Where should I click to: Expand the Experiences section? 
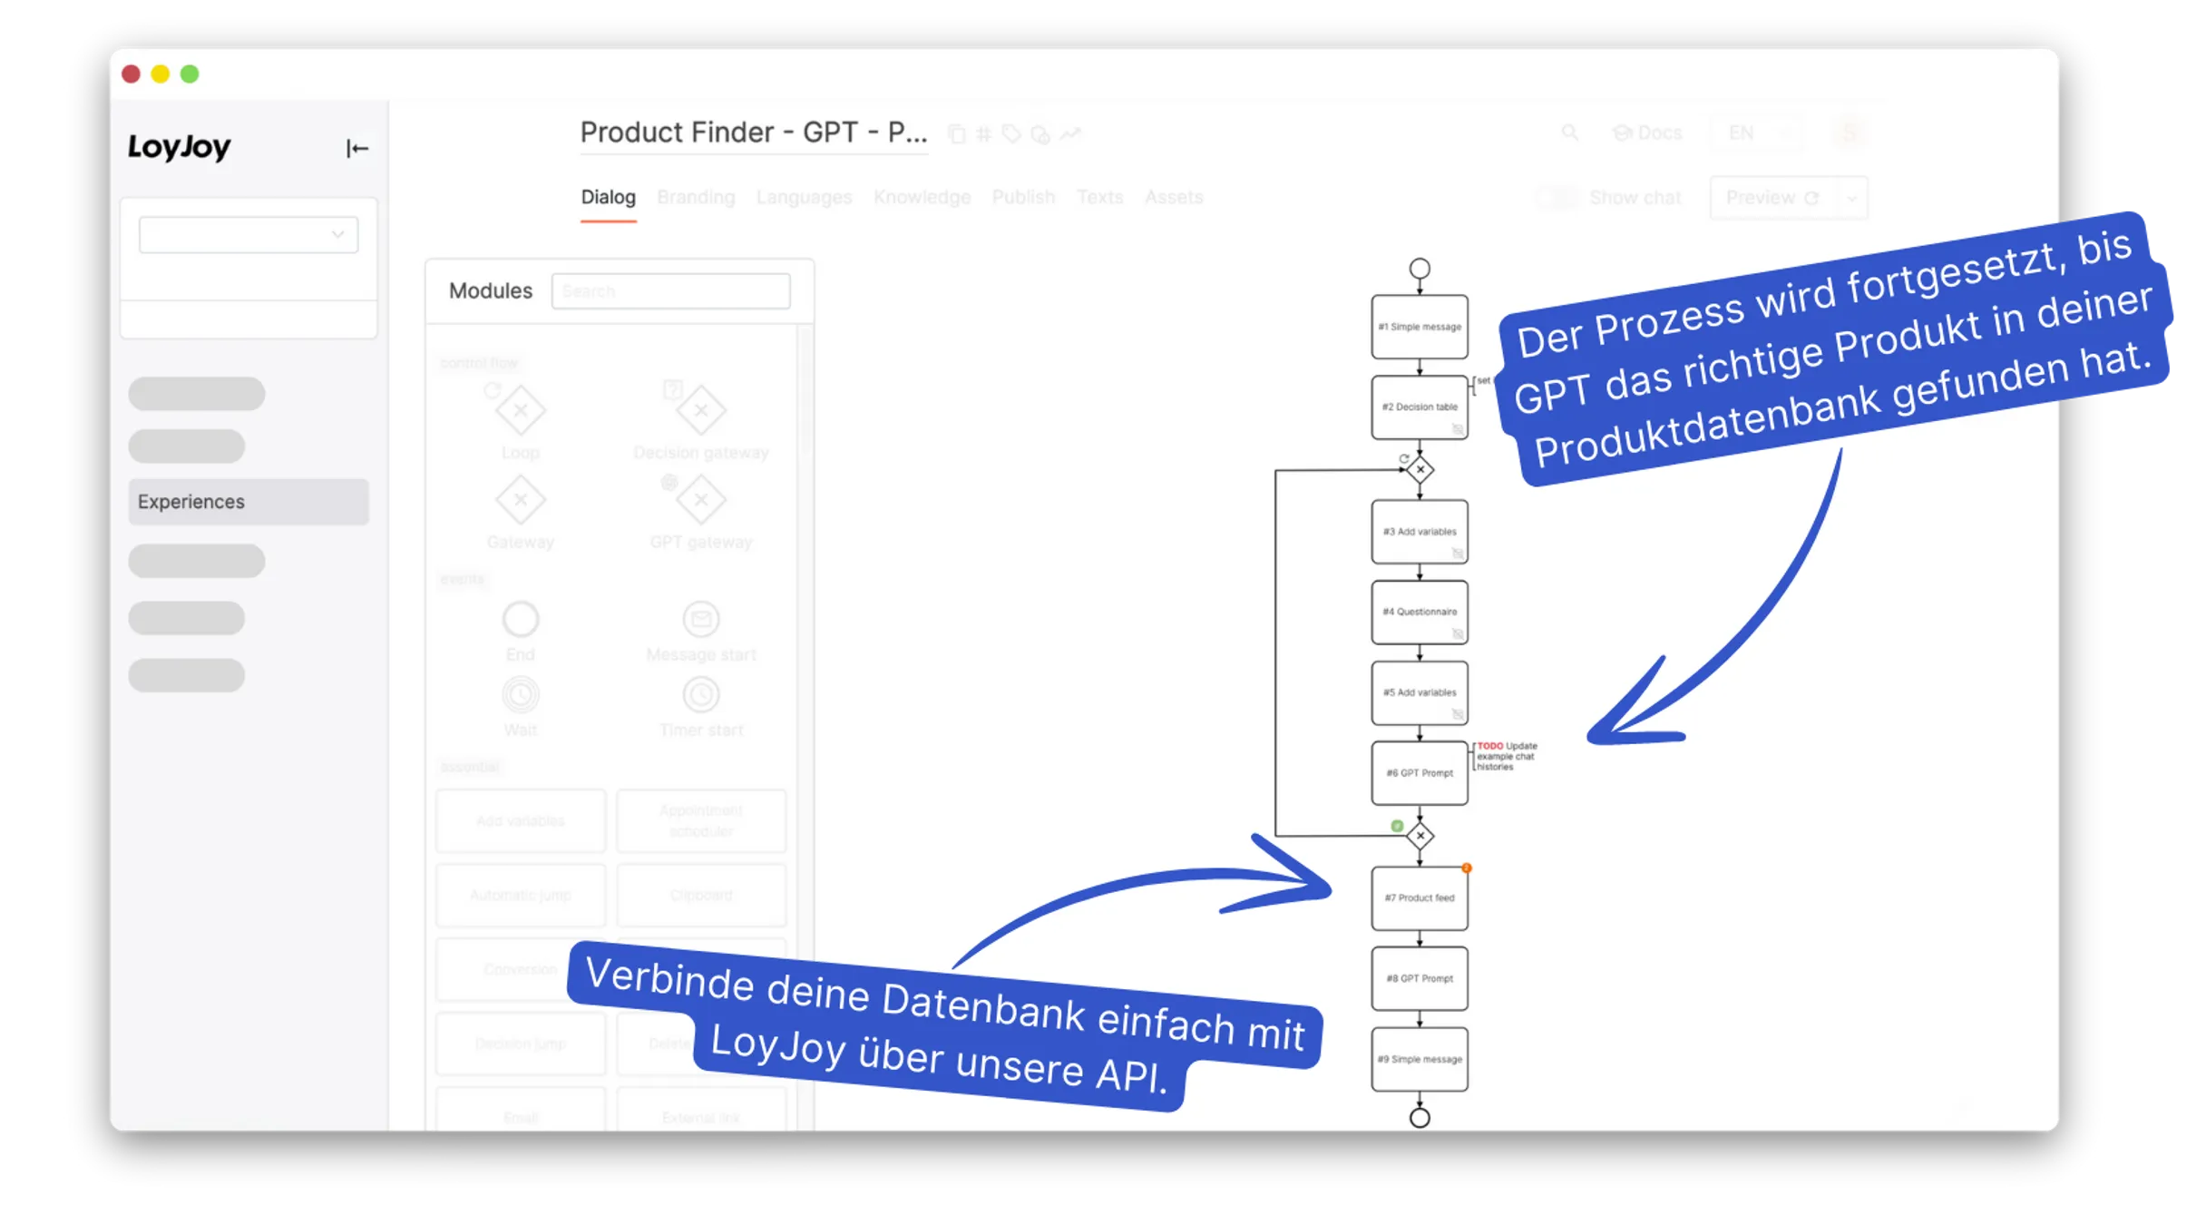point(242,501)
